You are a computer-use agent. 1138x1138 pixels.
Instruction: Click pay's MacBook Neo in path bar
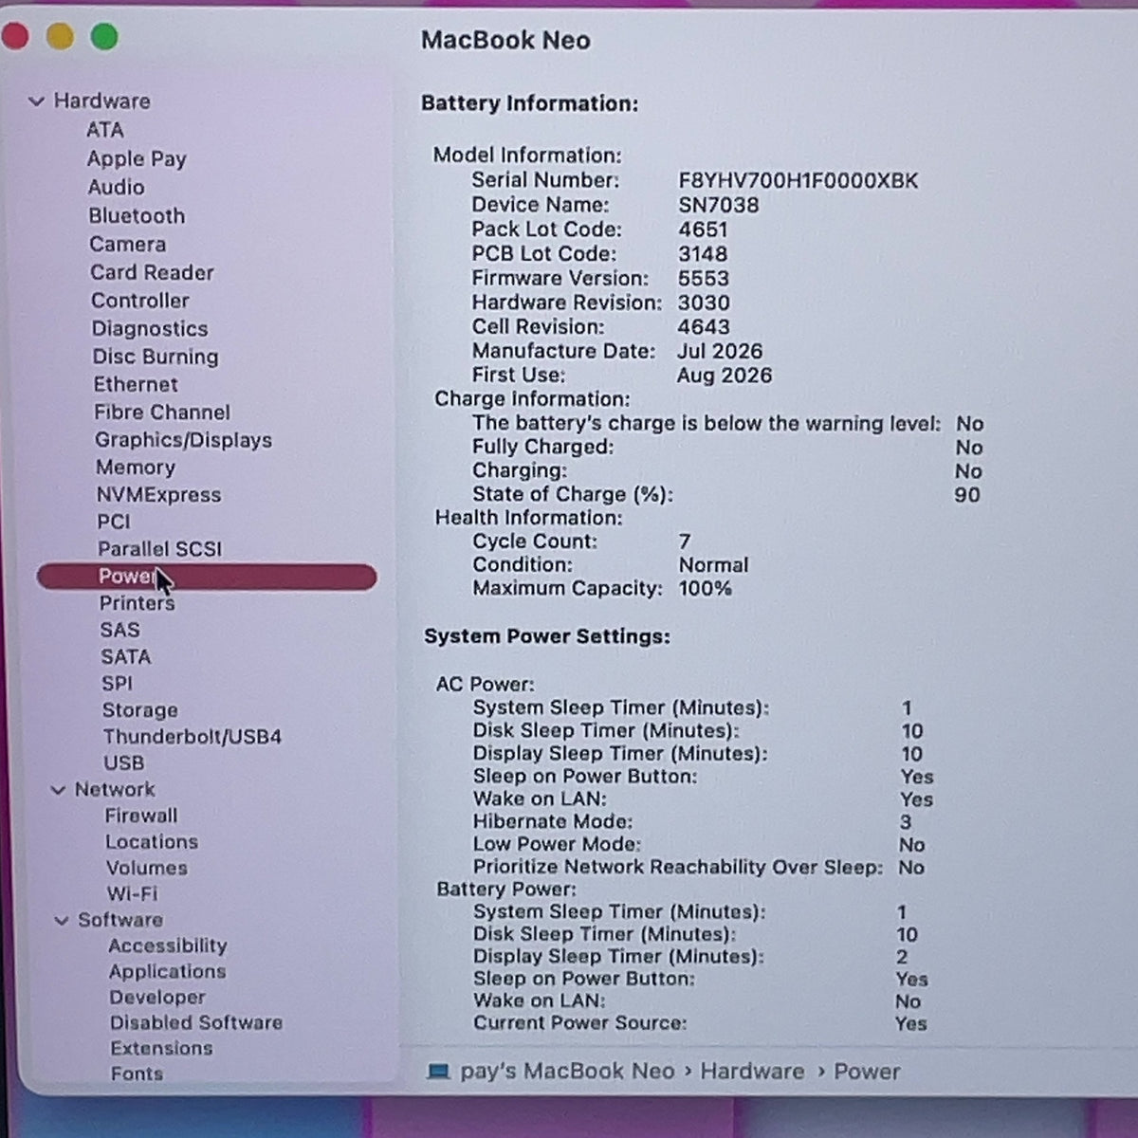click(567, 1072)
